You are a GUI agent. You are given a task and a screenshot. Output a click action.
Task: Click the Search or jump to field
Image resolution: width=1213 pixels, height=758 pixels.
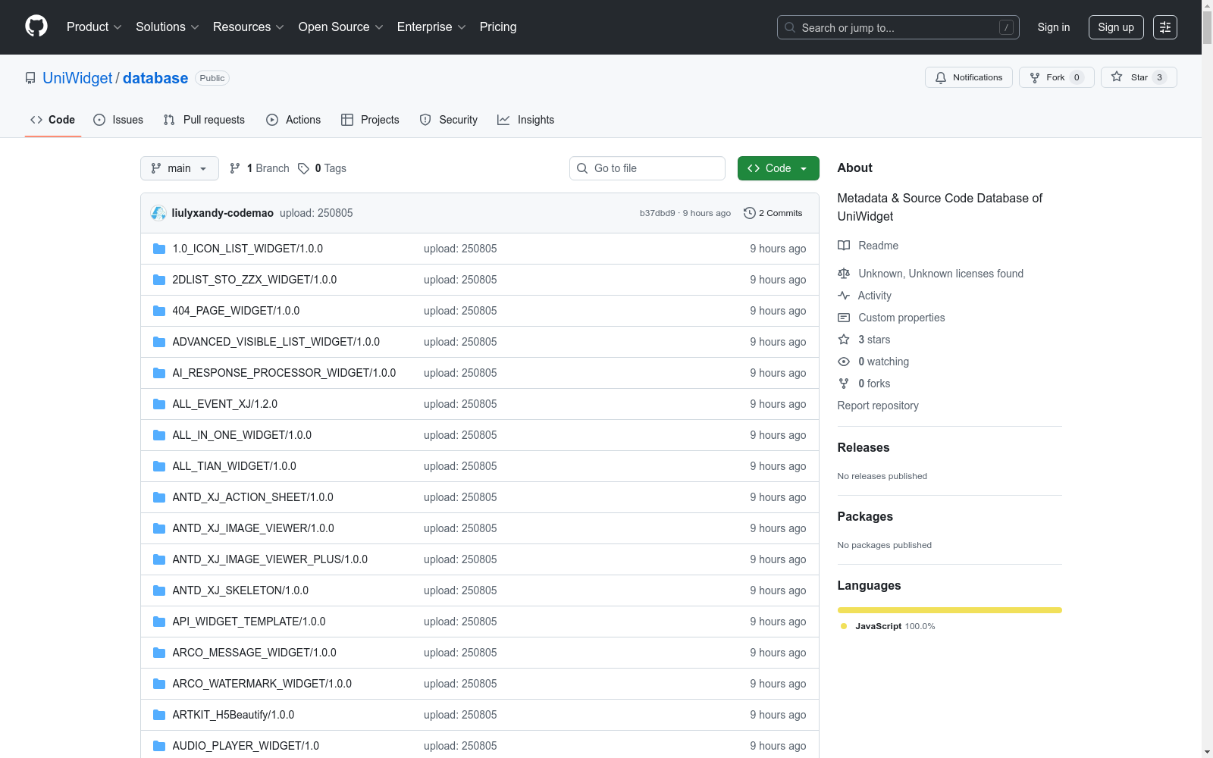898,27
